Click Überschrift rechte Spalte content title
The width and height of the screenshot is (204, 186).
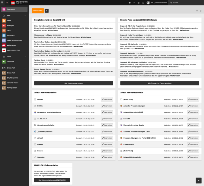click(x=134, y=125)
